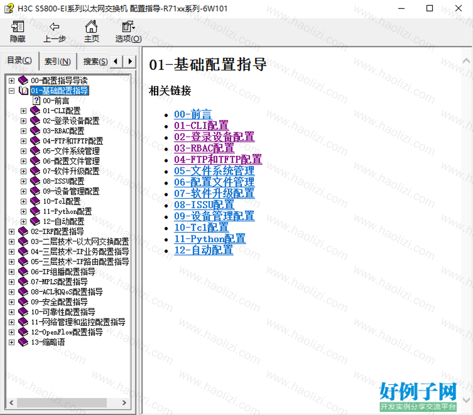Click the book icon beside 13-缩略语

(x=23, y=342)
